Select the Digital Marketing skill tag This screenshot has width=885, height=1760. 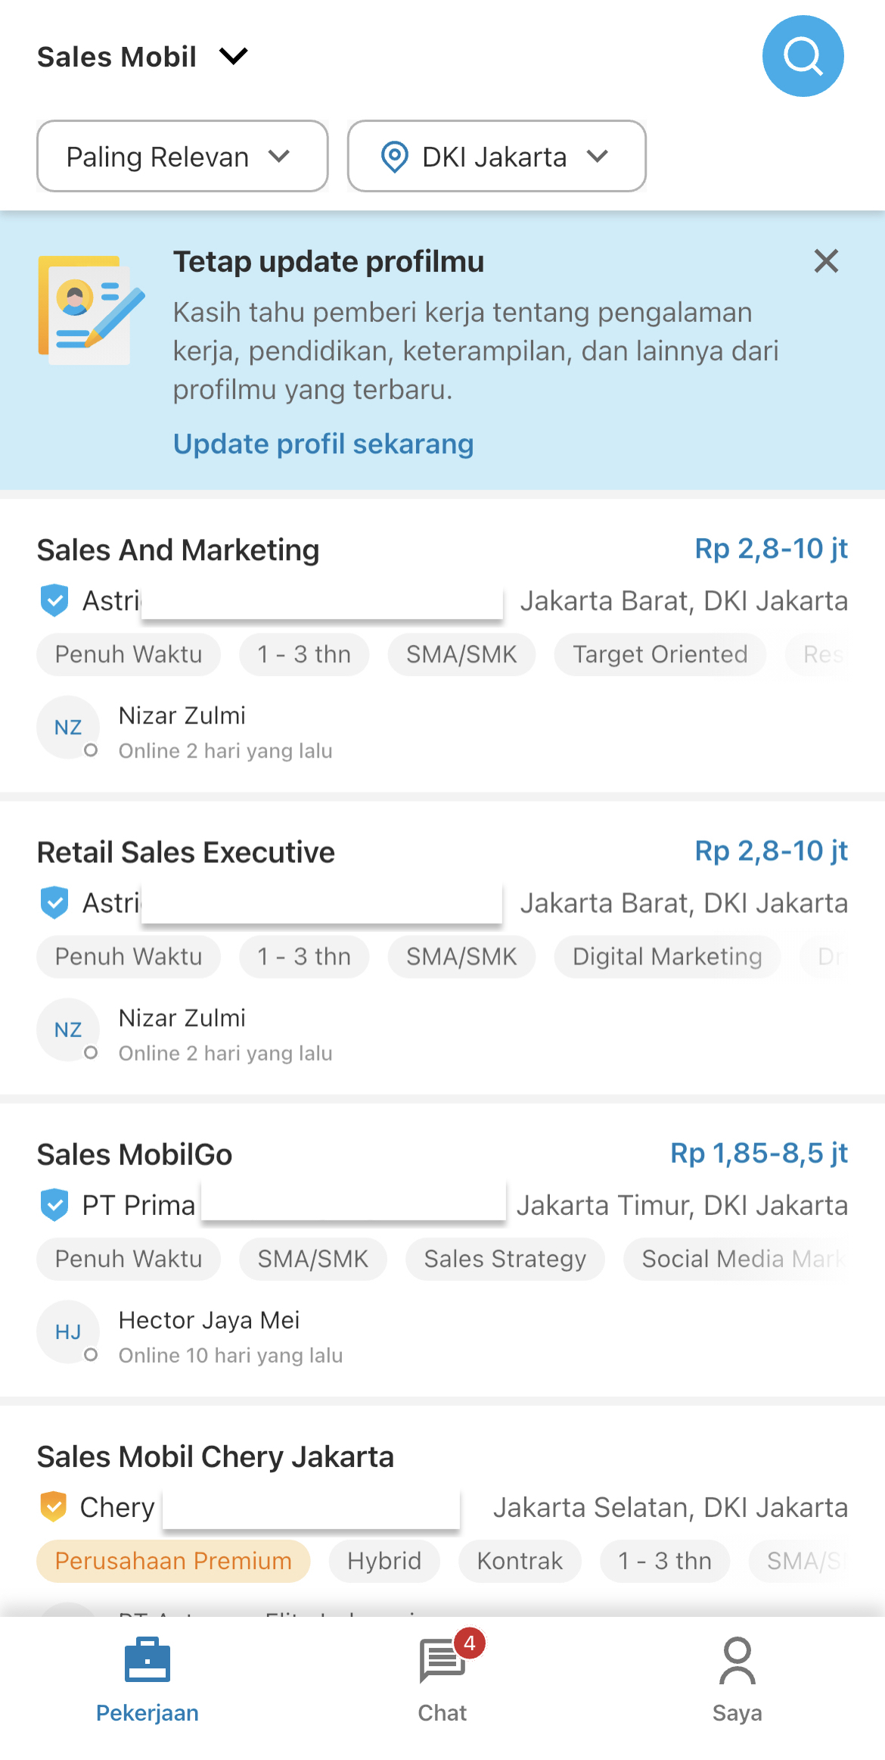[667, 957]
